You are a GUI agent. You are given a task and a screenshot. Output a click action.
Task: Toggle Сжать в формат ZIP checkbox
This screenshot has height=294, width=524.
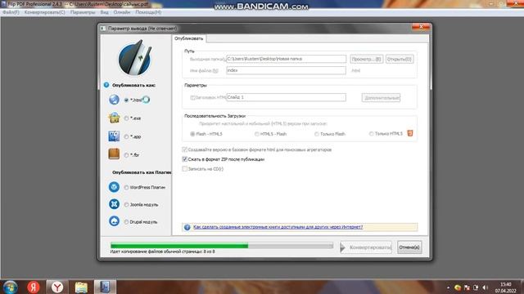tap(184, 159)
